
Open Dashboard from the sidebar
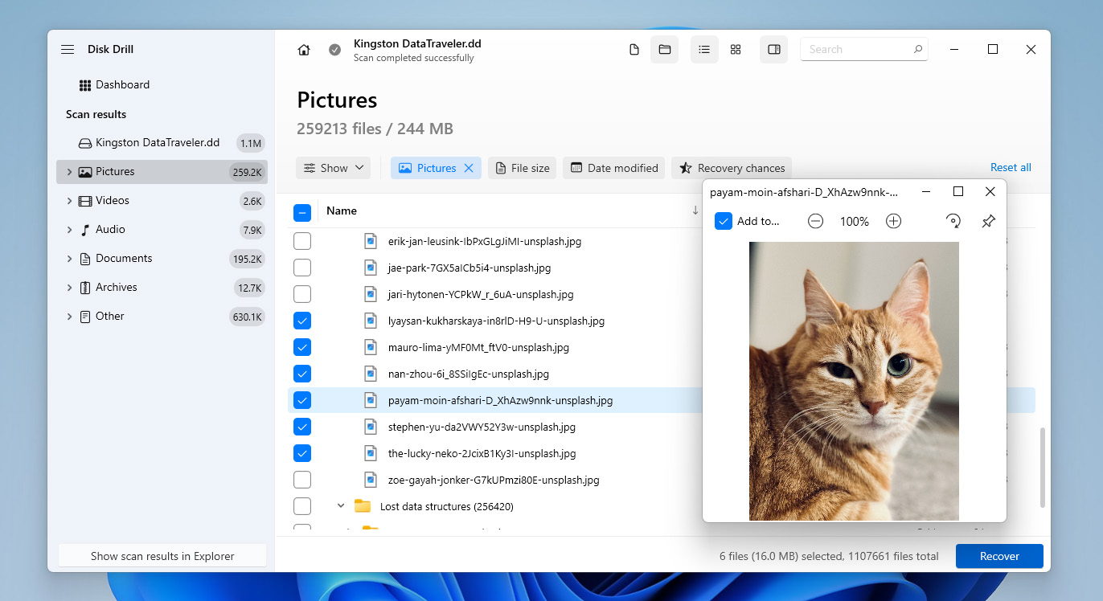click(x=122, y=85)
